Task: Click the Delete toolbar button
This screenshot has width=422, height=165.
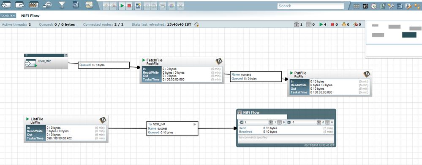Action: coord(180,6)
